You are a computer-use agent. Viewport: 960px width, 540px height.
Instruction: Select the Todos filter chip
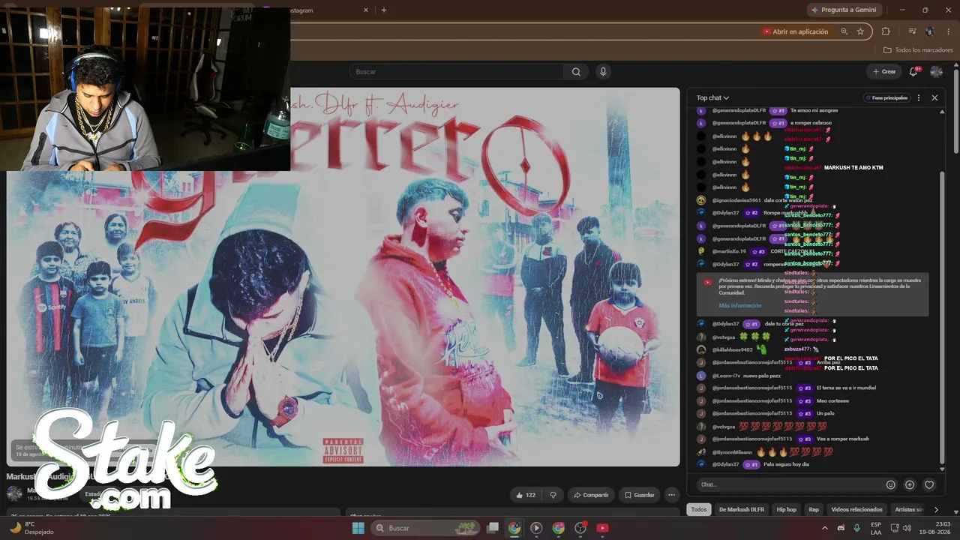click(x=699, y=510)
